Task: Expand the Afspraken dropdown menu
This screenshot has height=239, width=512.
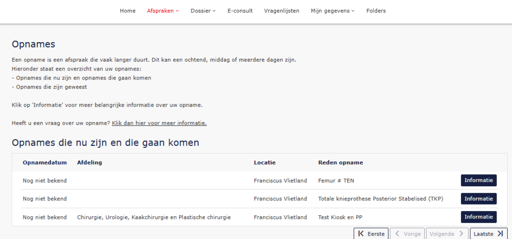Action: (163, 11)
